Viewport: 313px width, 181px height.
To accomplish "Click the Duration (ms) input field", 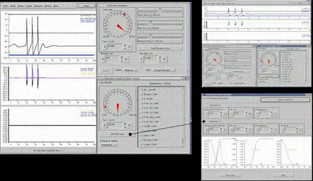I will pos(113,59).
